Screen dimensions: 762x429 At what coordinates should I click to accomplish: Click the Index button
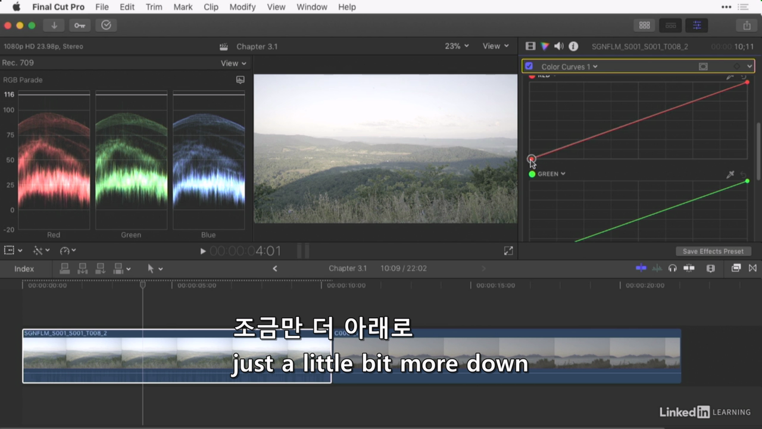24,269
